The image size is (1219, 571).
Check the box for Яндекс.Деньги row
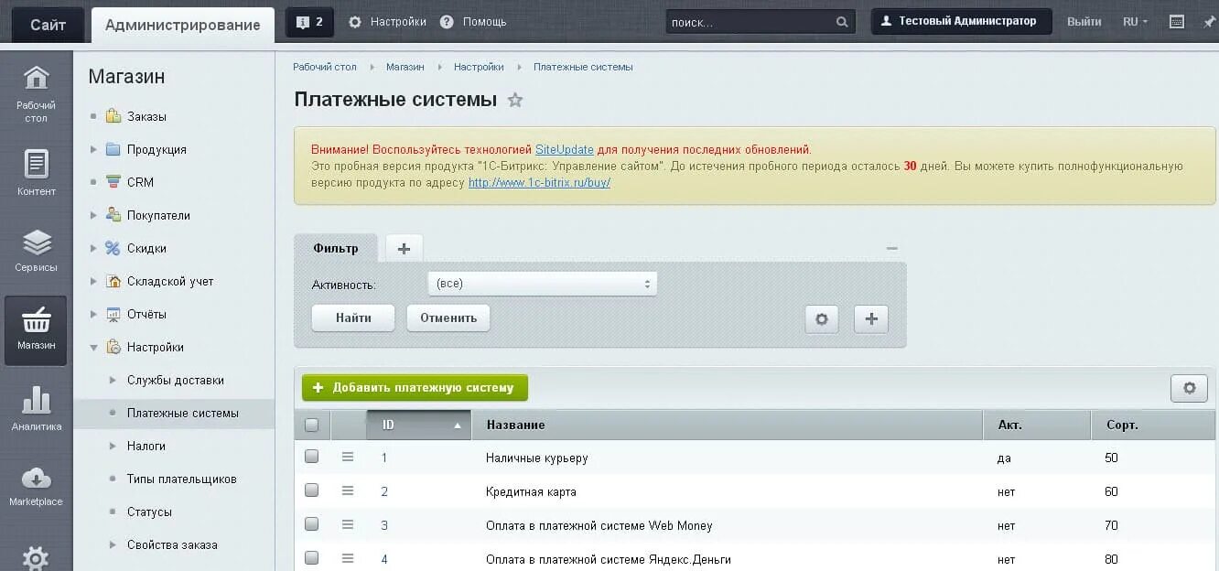click(x=311, y=557)
